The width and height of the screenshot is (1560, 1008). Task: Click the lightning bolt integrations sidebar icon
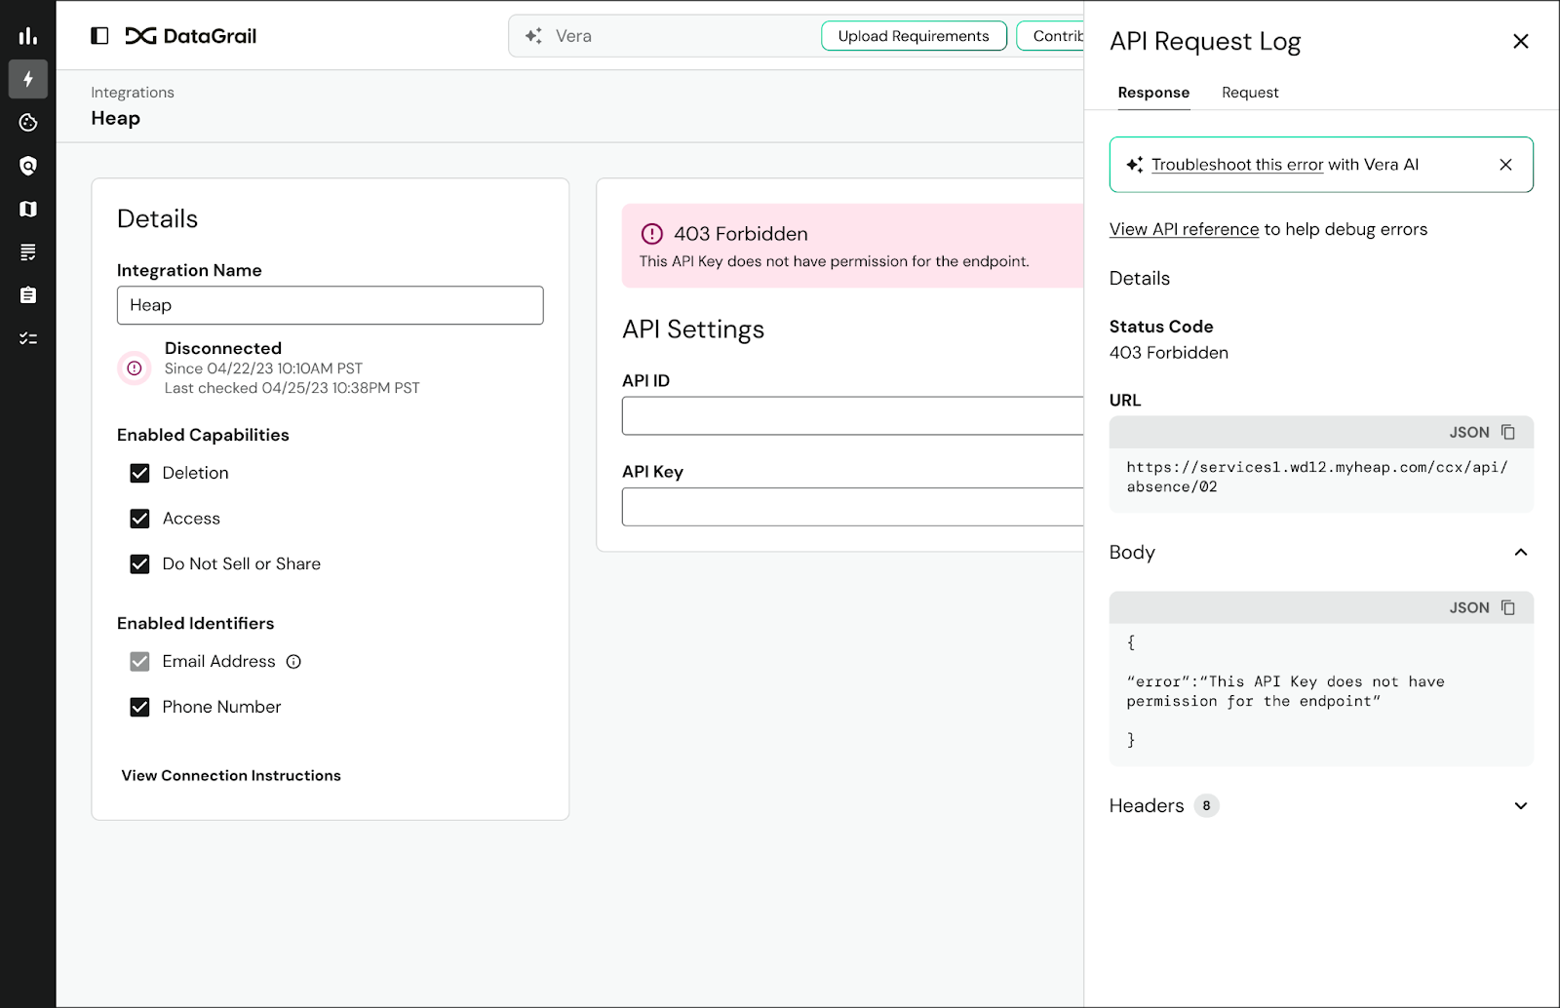click(28, 79)
